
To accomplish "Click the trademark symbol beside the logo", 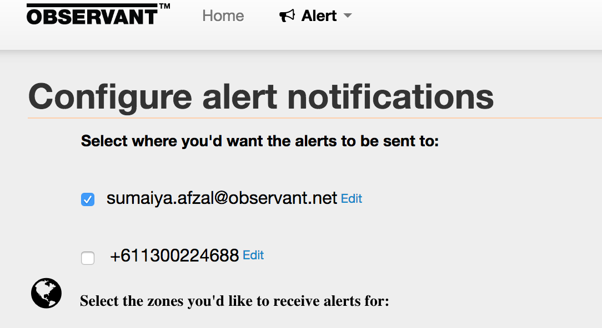I will click(x=164, y=7).
